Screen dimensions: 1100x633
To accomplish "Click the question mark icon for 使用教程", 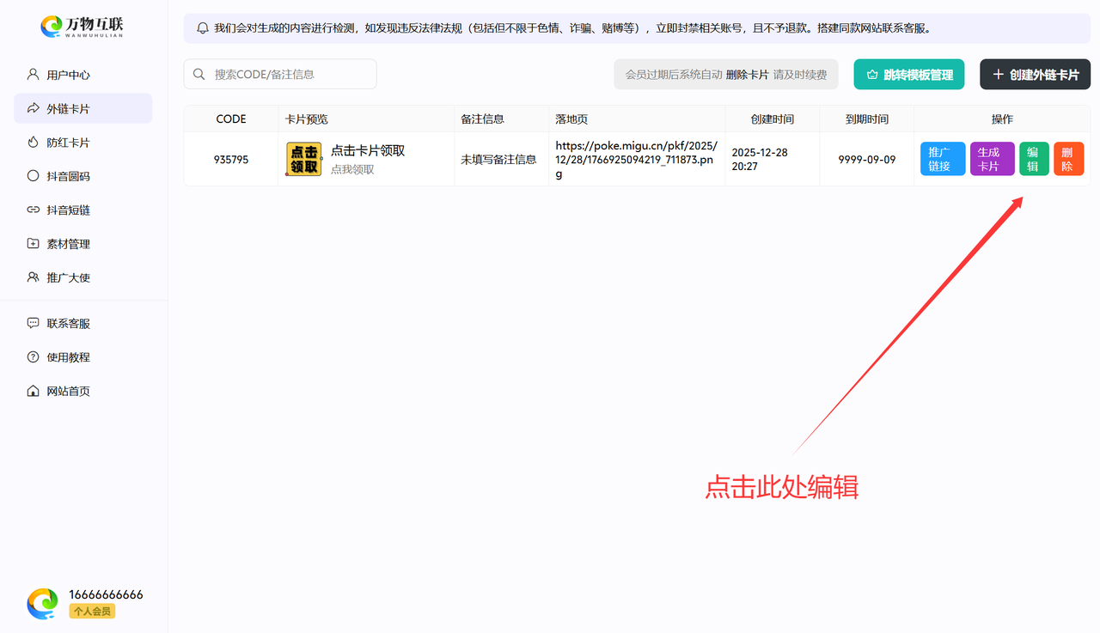I will (34, 357).
